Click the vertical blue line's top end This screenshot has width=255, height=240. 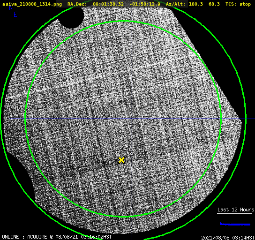[x=132, y=8]
